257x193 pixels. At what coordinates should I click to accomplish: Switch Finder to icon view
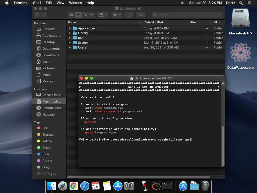[71, 15]
